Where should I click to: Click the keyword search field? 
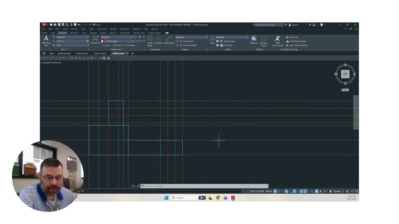[x=269, y=25]
